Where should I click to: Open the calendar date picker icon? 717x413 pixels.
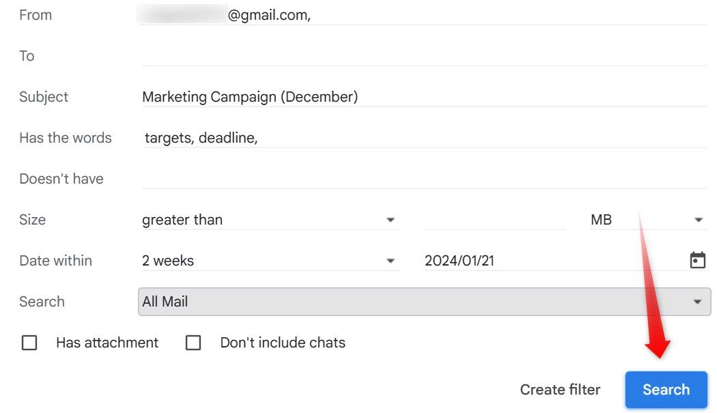click(698, 260)
